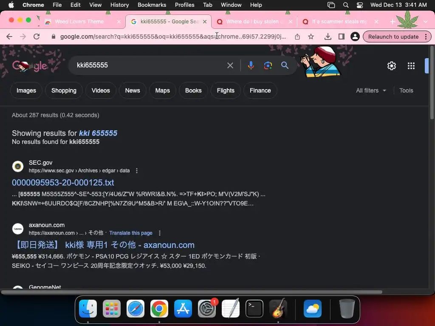
Task: Open Spotlight search in the menu bar
Action: (x=346, y=5)
